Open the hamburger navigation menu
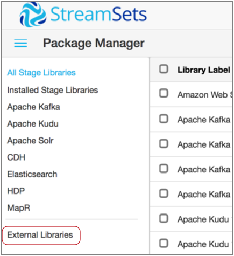Viewport: 234px width, 256px height. 20,43
